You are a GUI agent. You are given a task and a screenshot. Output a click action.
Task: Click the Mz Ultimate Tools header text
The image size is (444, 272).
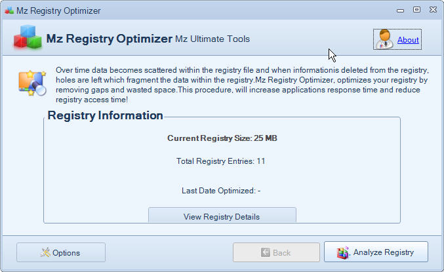[x=212, y=39]
